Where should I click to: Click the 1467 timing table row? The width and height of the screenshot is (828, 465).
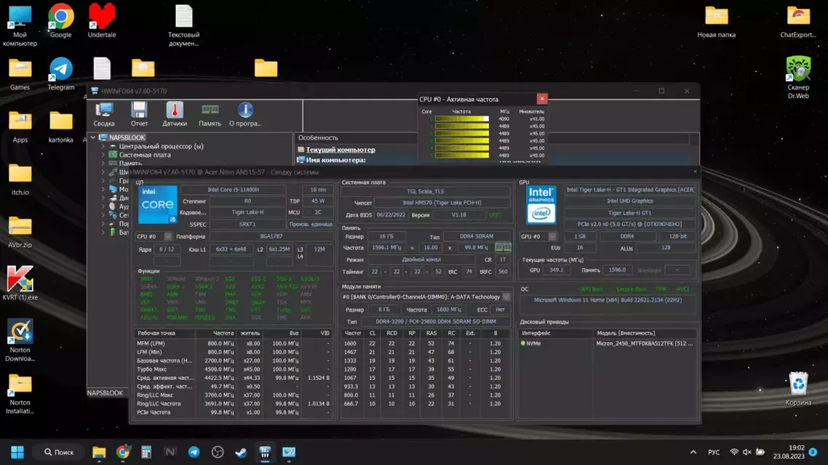pyautogui.click(x=426, y=352)
